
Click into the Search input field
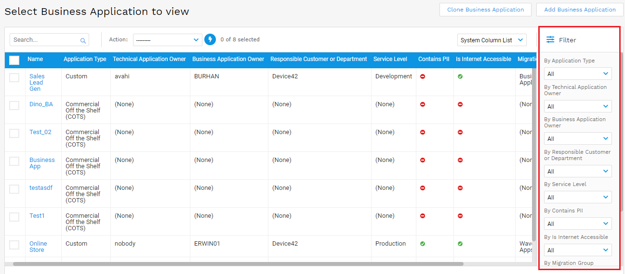(x=44, y=40)
